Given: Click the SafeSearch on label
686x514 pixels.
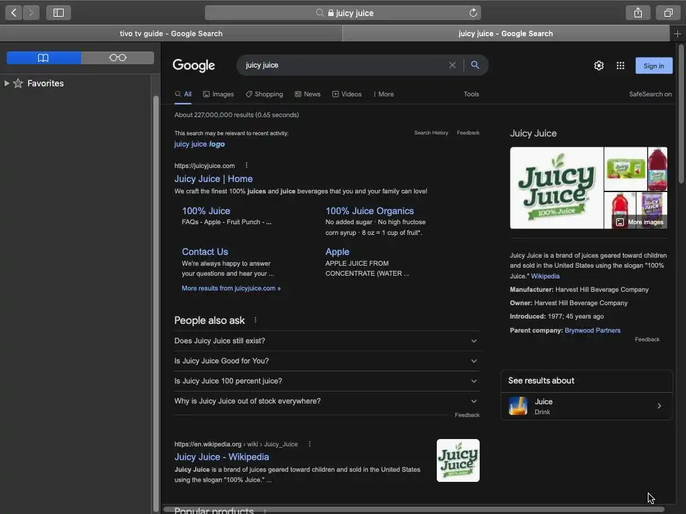Looking at the screenshot, I should pyautogui.click(x=650, y=94).
